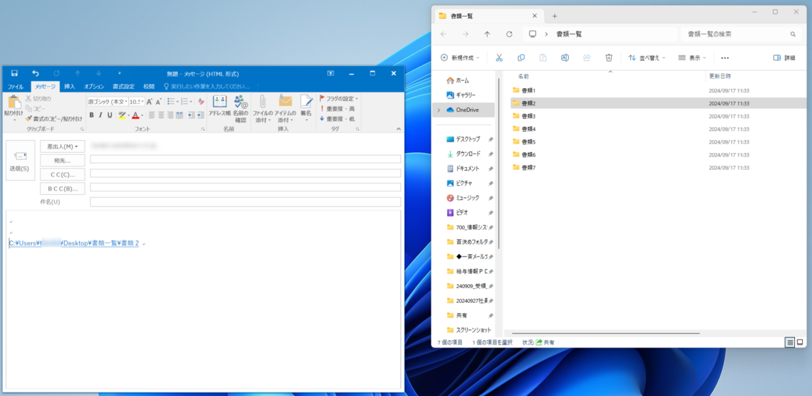This screenshot has height=396, width=812.
Task: Toggle the 詳細 details pane
Action: pos(784,58)
